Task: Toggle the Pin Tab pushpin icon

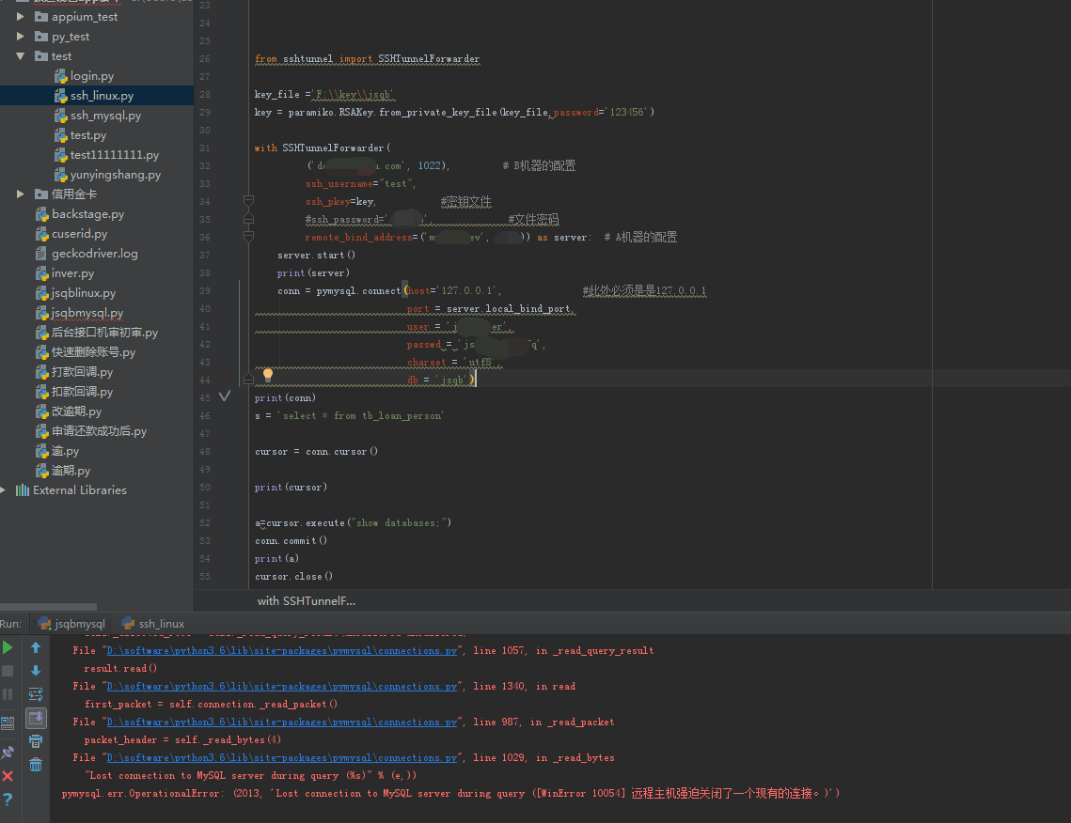Action: [x=8, y=752]
